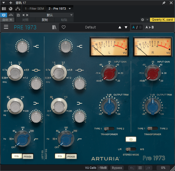Click the 0% CPU meter

point(163,168)
